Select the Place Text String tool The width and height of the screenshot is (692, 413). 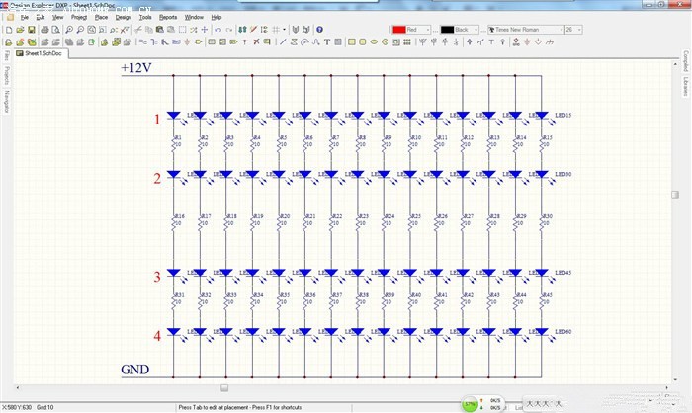326,42
